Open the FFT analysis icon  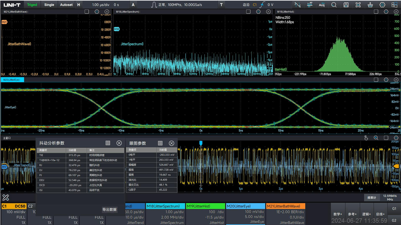310,5
